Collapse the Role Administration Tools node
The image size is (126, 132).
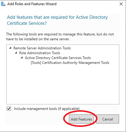(16, 53)
